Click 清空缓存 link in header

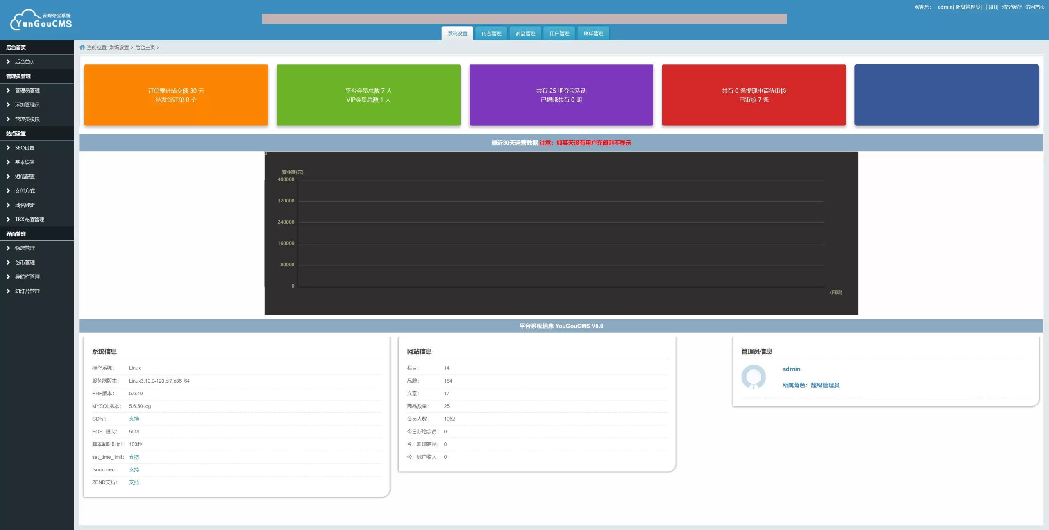pos(1011,7)
